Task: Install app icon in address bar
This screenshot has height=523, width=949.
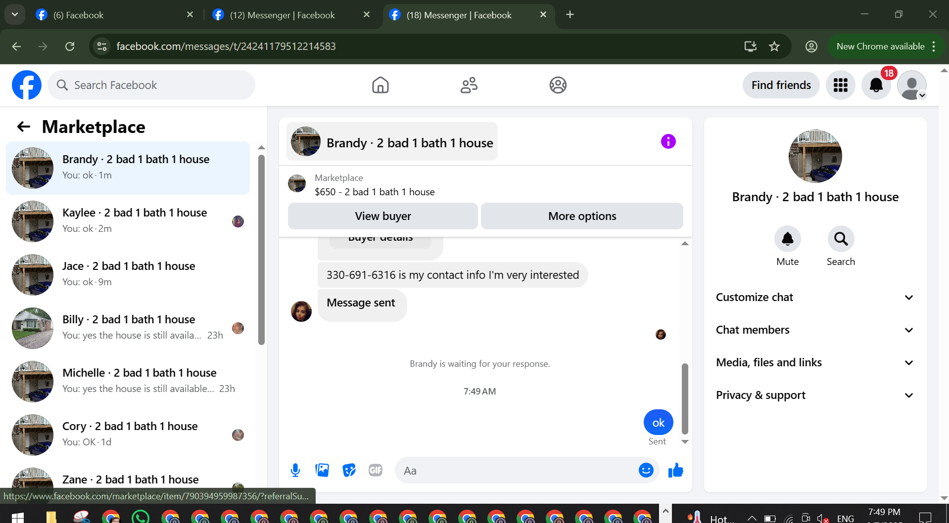Action: pos(751,46)
